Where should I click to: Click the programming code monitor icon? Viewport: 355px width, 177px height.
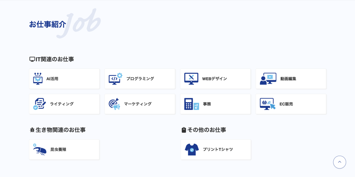(115, 79)
